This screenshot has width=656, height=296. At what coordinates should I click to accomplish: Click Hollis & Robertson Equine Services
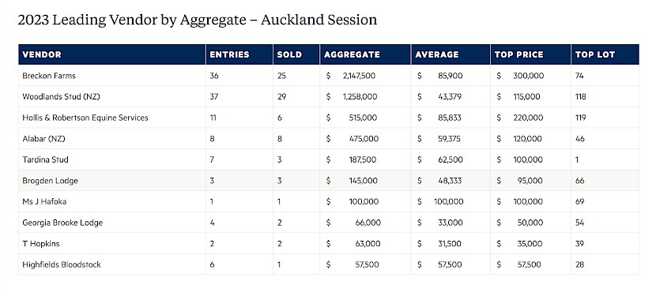(85, 118)
